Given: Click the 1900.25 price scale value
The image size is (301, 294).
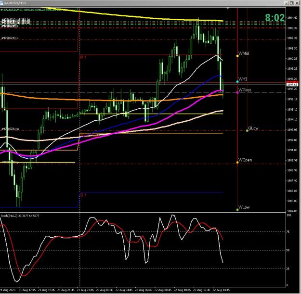Looking at the screenshot, I should point(292,59).
